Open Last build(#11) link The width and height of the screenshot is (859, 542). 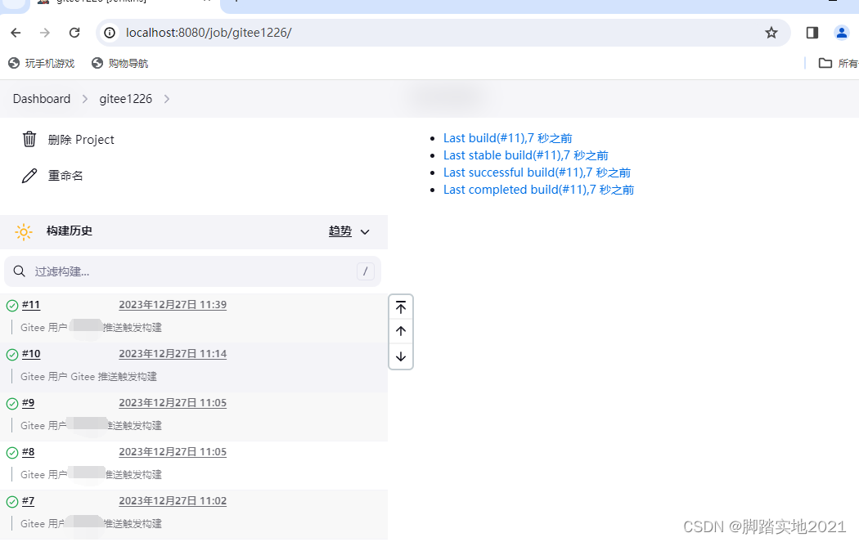coord(507,138)
